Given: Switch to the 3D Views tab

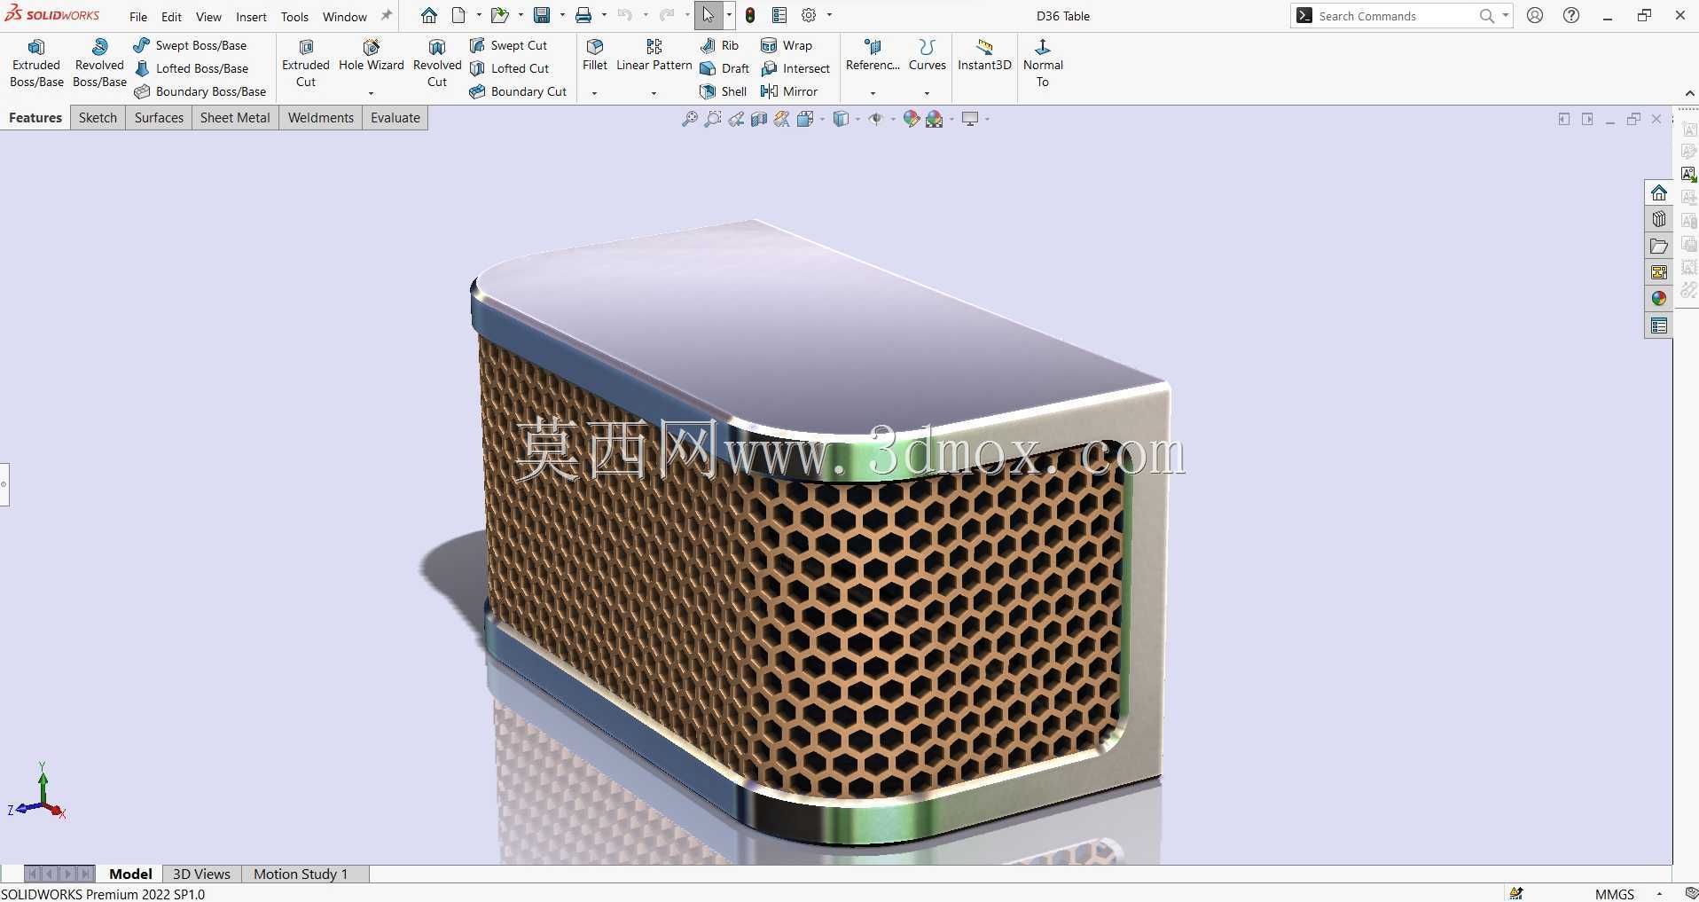Looking at the screenshot, I should click(201, 874).
